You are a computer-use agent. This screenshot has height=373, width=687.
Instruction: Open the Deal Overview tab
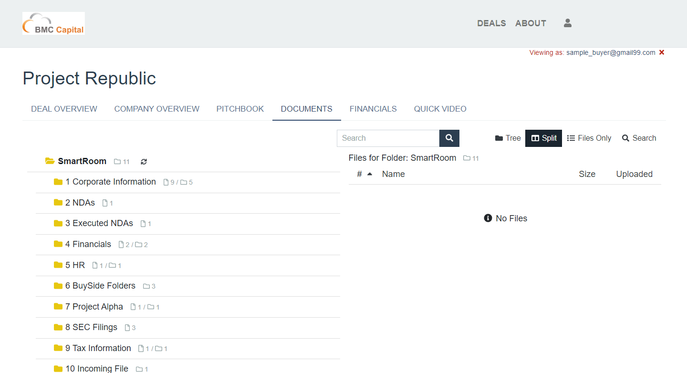[x=64, y=109]
